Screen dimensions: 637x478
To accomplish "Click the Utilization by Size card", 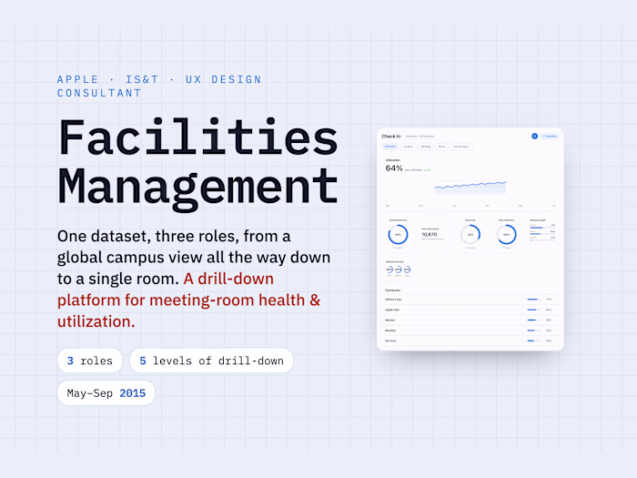I will [399, 270].
